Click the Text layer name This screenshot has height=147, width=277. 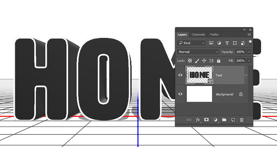pyautogui.click(x=219, y=75)
